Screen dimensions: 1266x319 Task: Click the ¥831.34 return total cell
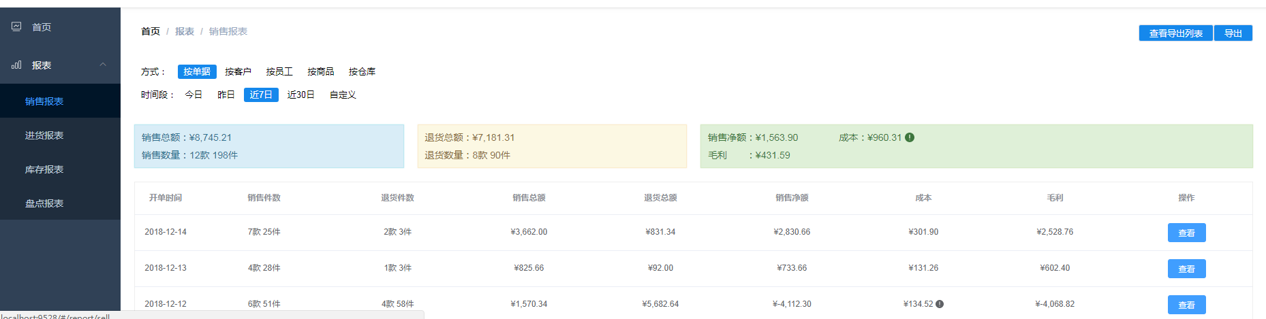point(660,232)
